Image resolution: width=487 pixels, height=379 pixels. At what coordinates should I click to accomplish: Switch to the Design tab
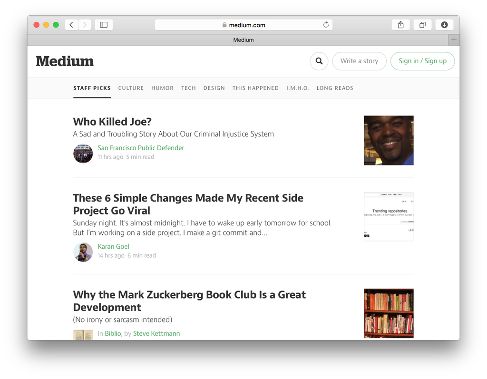[214, 88]
